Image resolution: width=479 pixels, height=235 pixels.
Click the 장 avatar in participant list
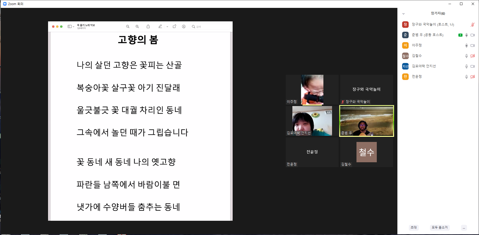[x=405, y=24]
